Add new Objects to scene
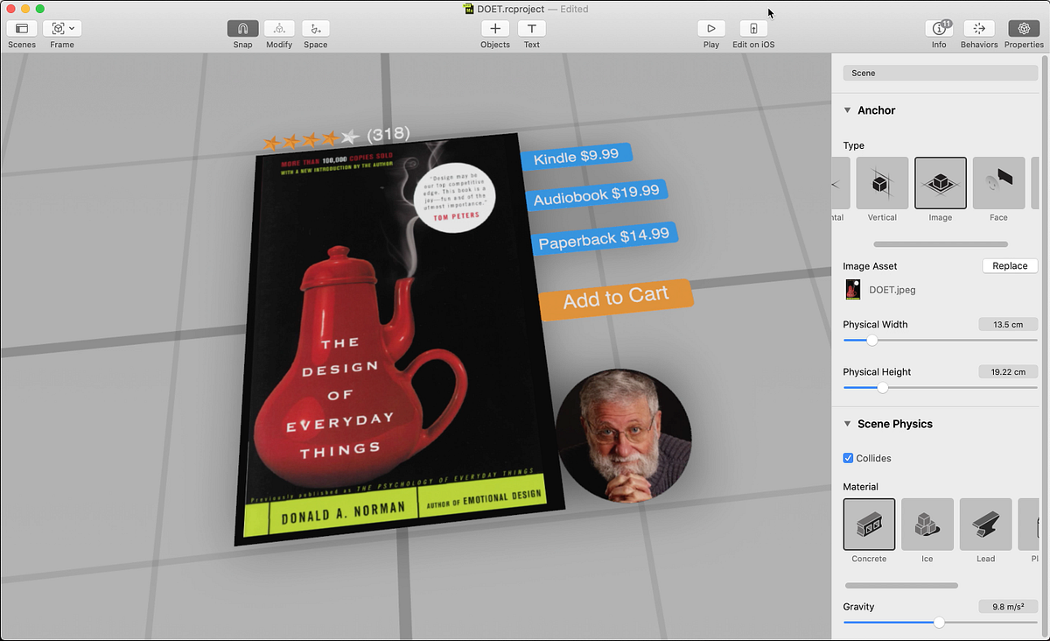The image size is (1050, 641). (x=495, y=29)
